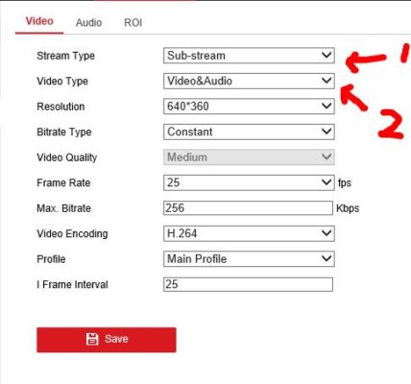Open the Bitrate Type dropdown
411x384 pixels.
(249, 132)
